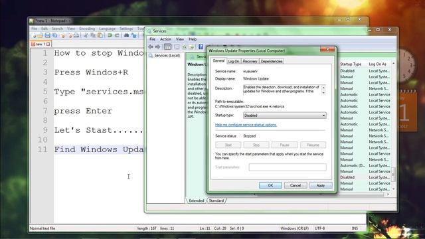425x239 pixels.
Task: Click the New file icon in Notepad++ toolbar
Action: pos(34,35)
